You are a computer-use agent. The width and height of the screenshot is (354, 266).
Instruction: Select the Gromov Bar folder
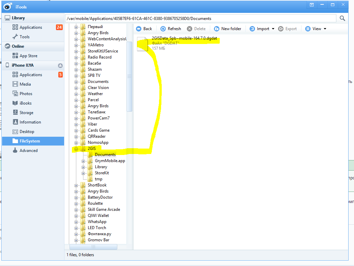98,240
